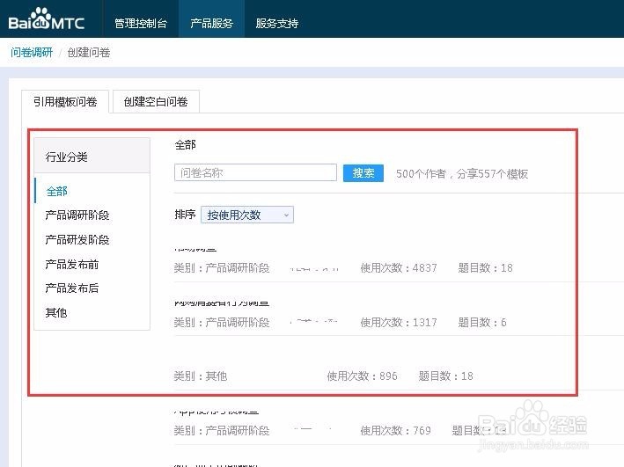Click the text 使用次数：769
Image resolution: width=624 pixels, height=467 pixels.
[395, 430]
